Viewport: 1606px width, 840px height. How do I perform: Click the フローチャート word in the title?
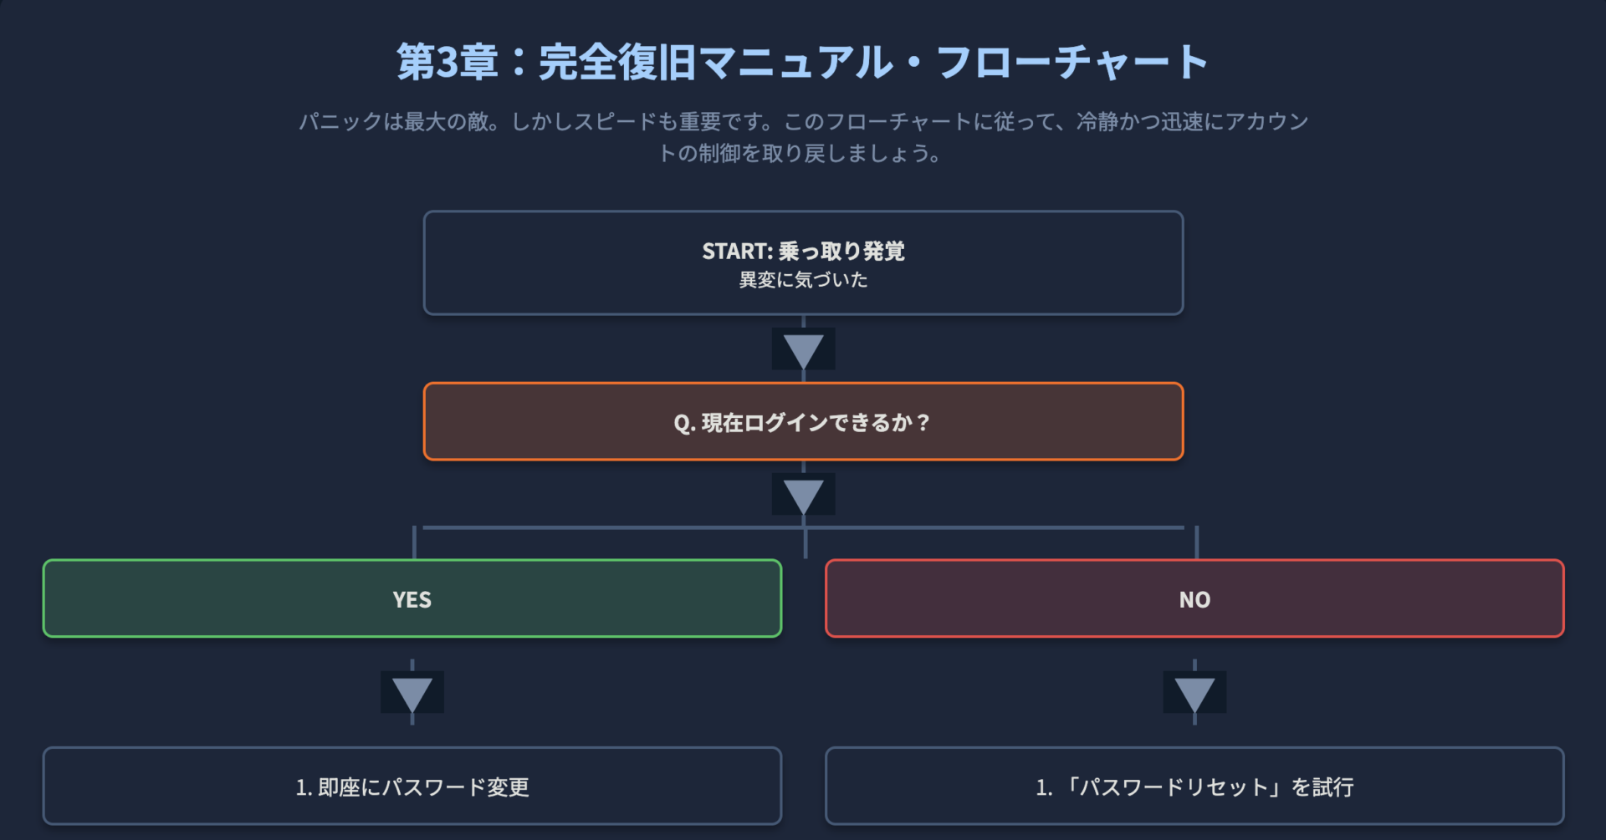click(x=1072, y=63)
